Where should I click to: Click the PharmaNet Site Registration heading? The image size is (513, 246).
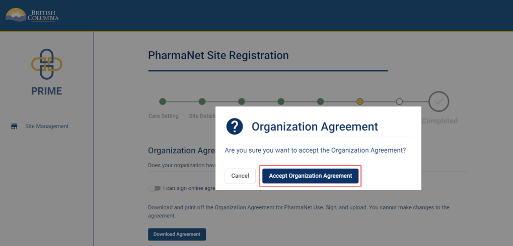tap(218, 55)
